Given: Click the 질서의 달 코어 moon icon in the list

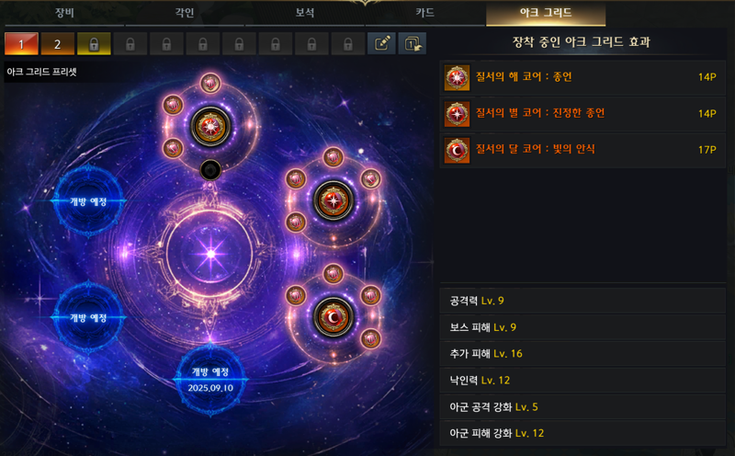Looking at the screenshot, I should pos(457,150).
